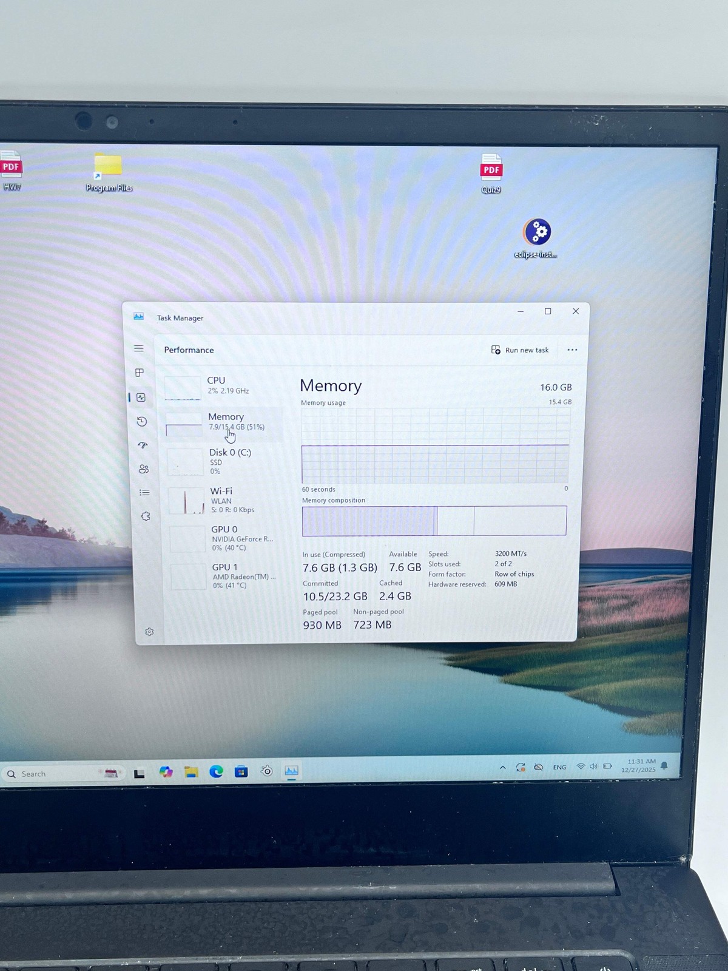Open the Users page icon
Screen dimensions: 728x971
tap(143, 469)
